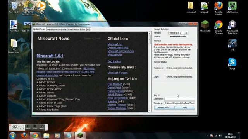248x139 pixels.
Task: Open the MC OpenLauncher folder on desktop
Action: tap(14, 46)
